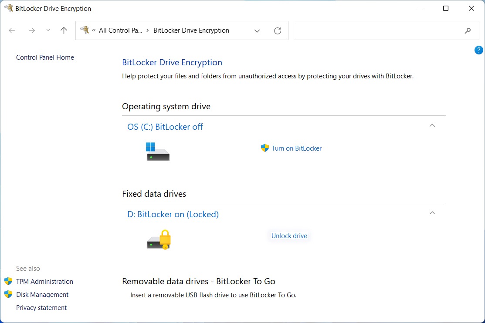485x323 pixels.
Task: Open the Privacy statement
Action: [x=41, y=307]
